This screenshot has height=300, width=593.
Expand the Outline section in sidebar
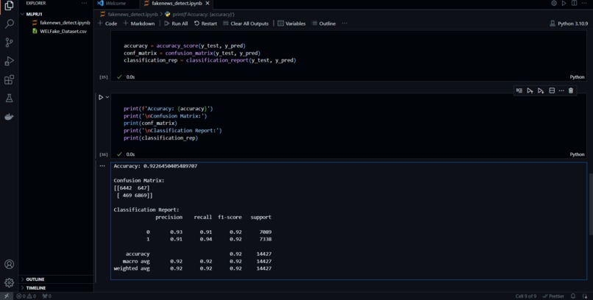[56, 279]
